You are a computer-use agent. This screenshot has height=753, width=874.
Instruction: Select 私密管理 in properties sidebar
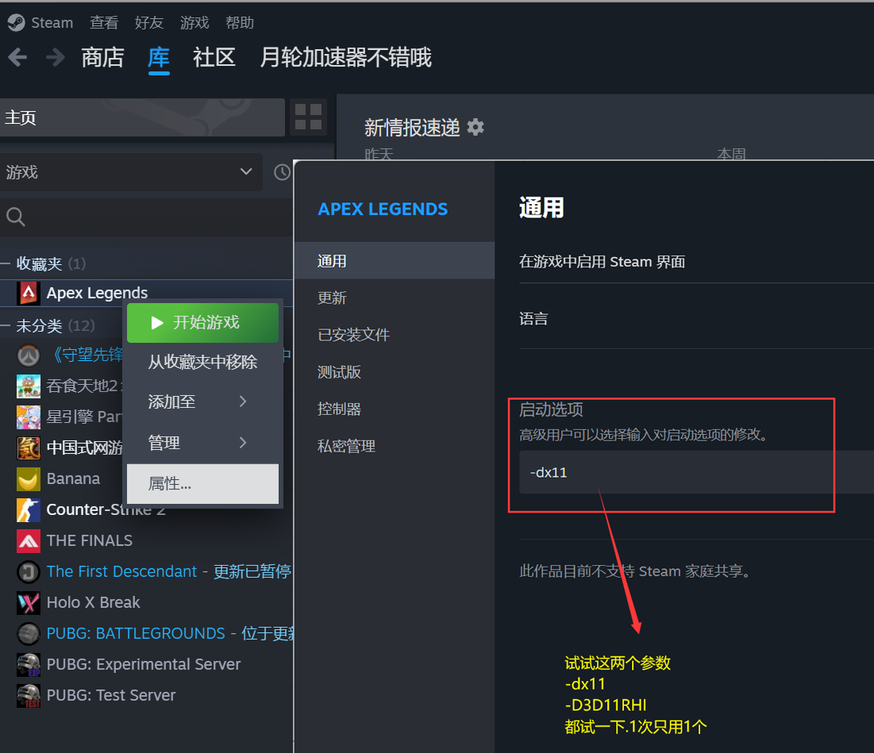(395, 446)
